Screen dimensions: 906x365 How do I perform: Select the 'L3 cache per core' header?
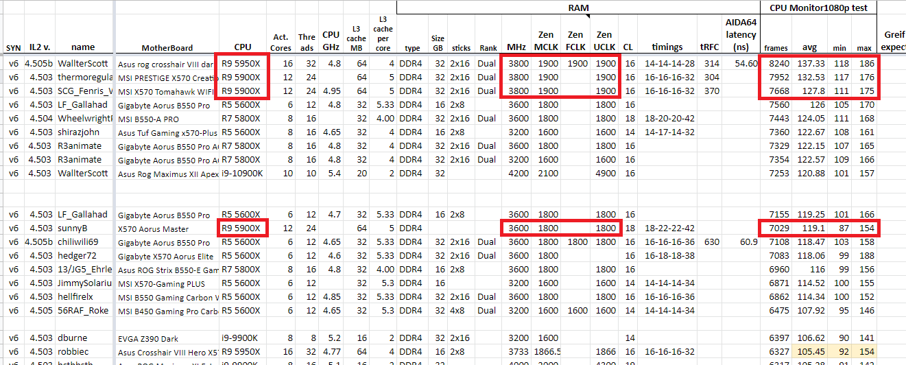[383, 34]
